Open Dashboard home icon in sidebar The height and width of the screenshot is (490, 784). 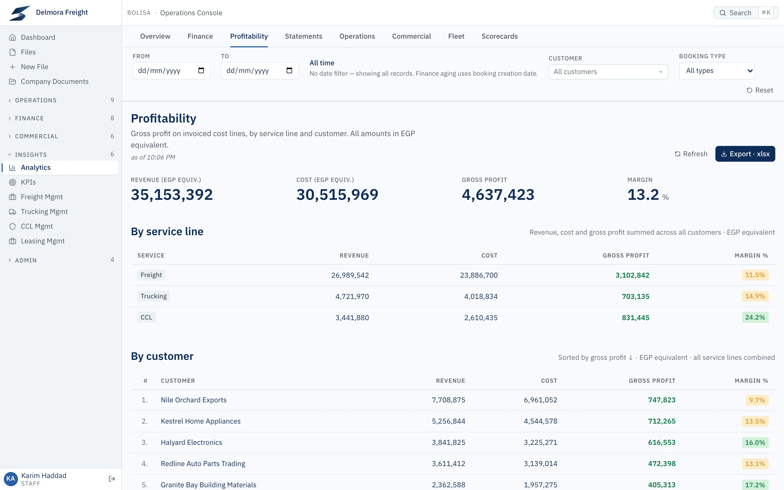coord(12,38)
